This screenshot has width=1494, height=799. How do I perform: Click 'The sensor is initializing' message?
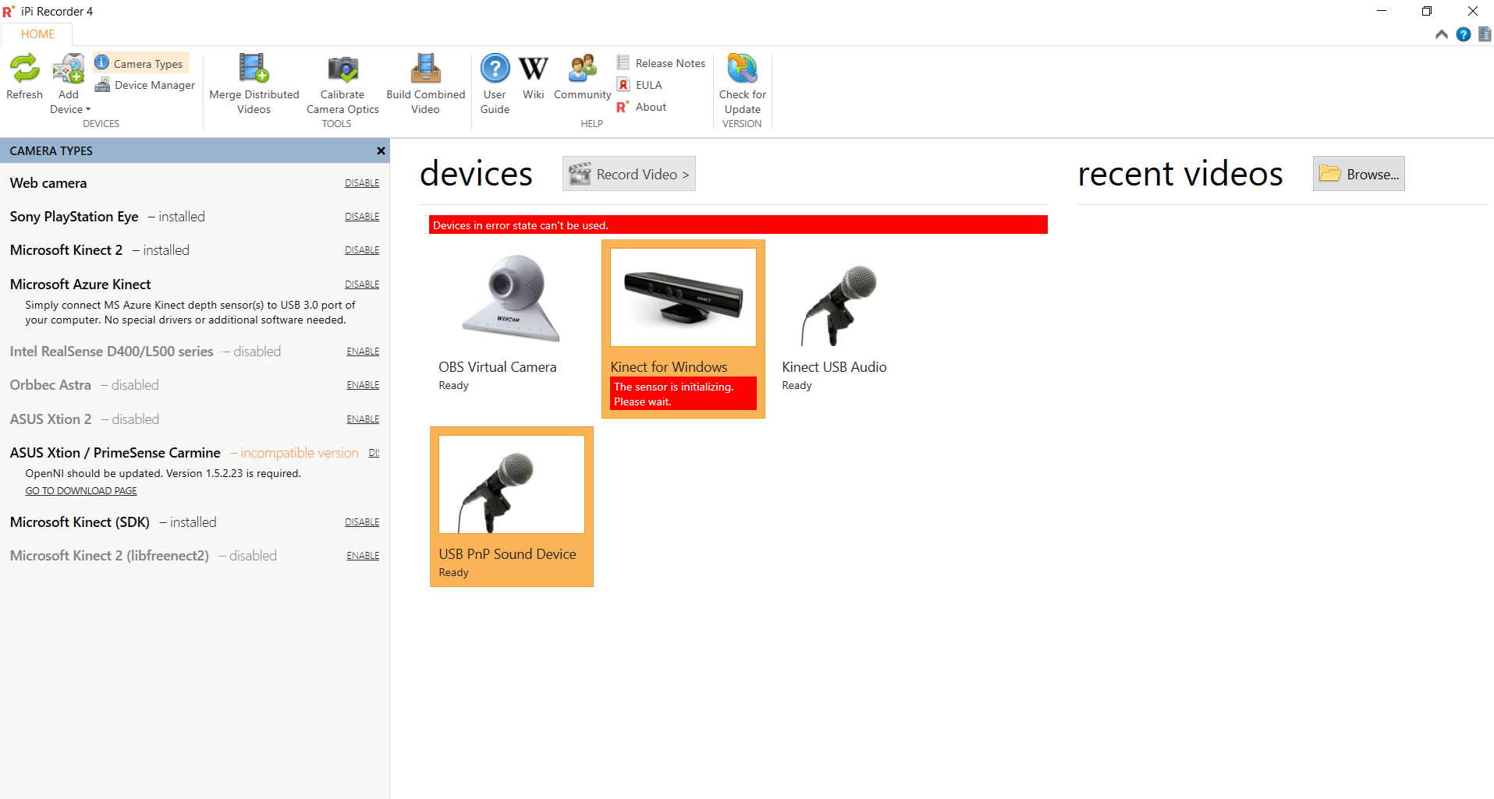click(x=683, y=394)
